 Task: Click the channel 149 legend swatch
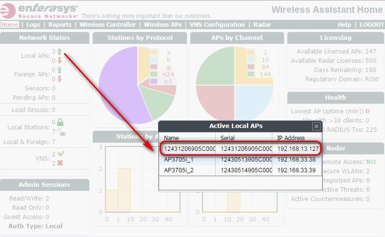(251, 74)
